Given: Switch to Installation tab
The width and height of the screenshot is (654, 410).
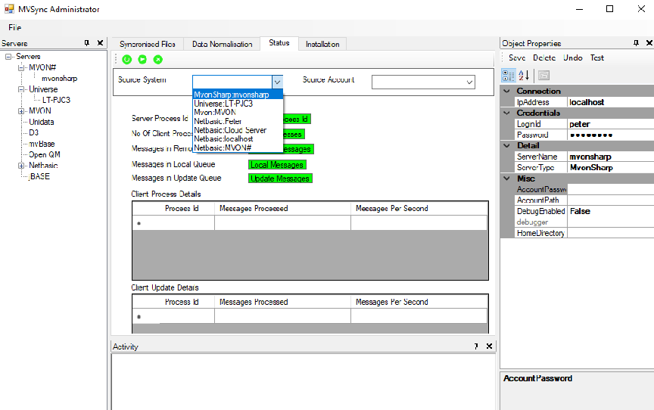Looking at the screenshot, I should click(x=322, y=44).
